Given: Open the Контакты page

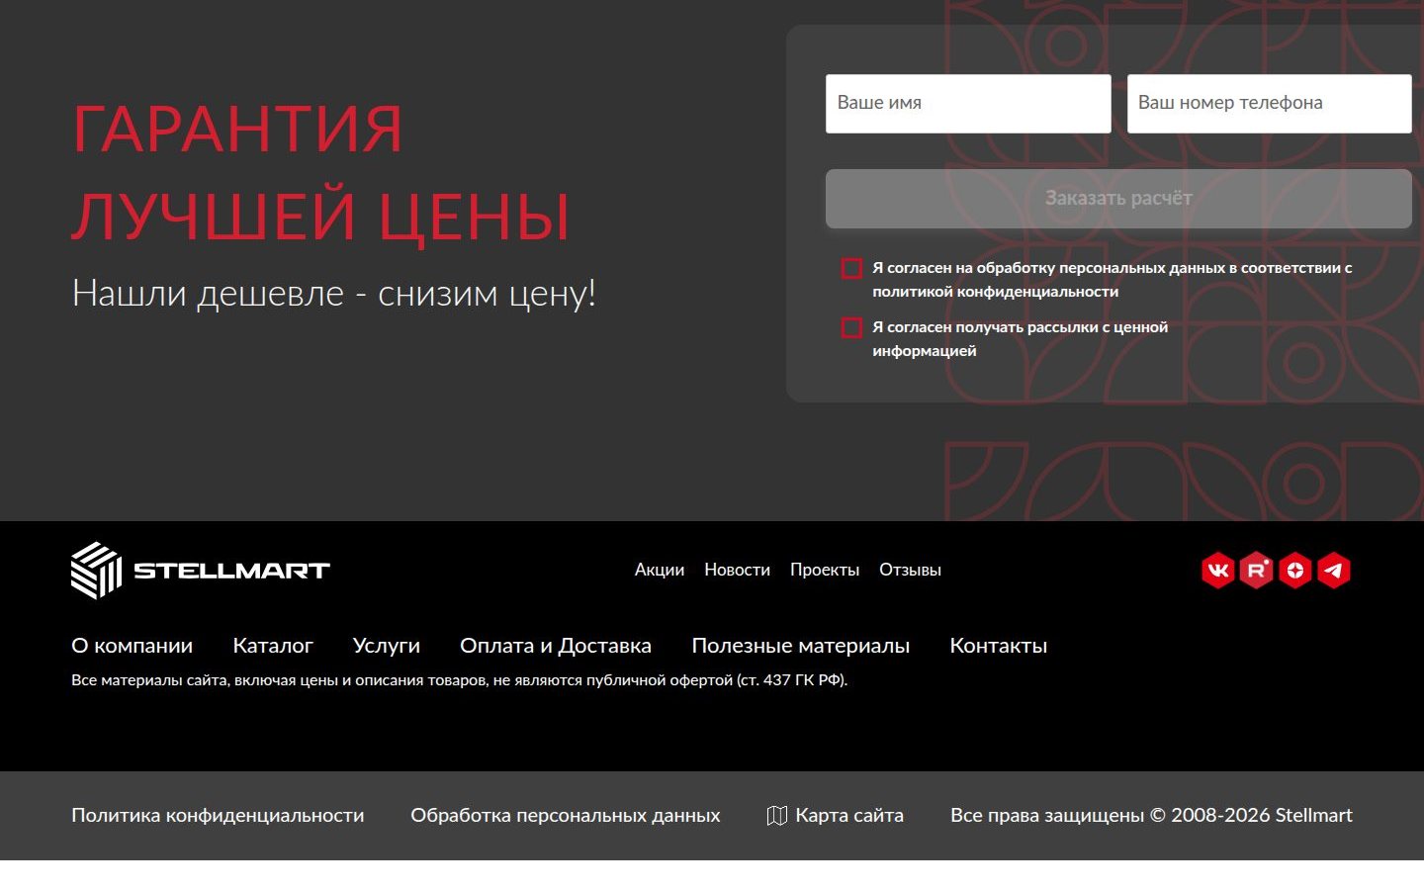Looking at the screenshot, I should coord(999,646).
